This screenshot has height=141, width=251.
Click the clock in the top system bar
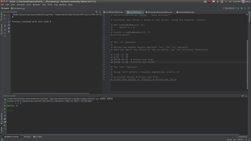point(237,2)
